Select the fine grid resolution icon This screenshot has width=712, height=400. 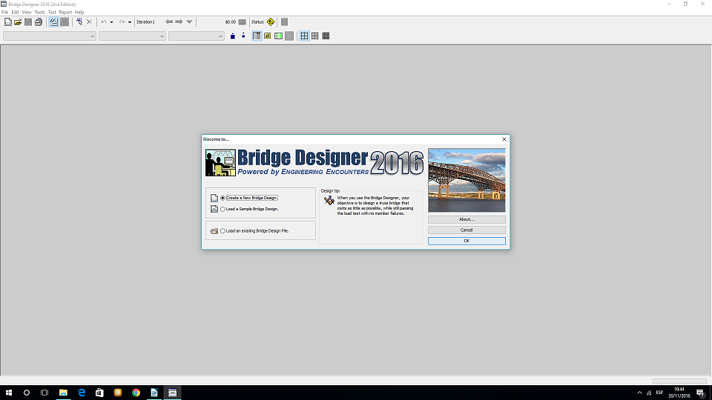point(326,36)
